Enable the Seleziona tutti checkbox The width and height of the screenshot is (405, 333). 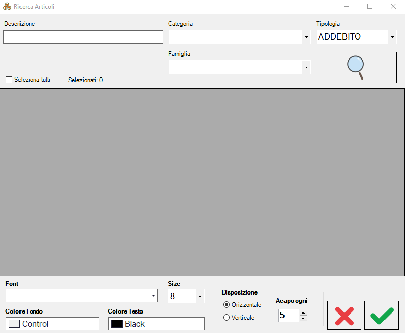click(9, 80)
